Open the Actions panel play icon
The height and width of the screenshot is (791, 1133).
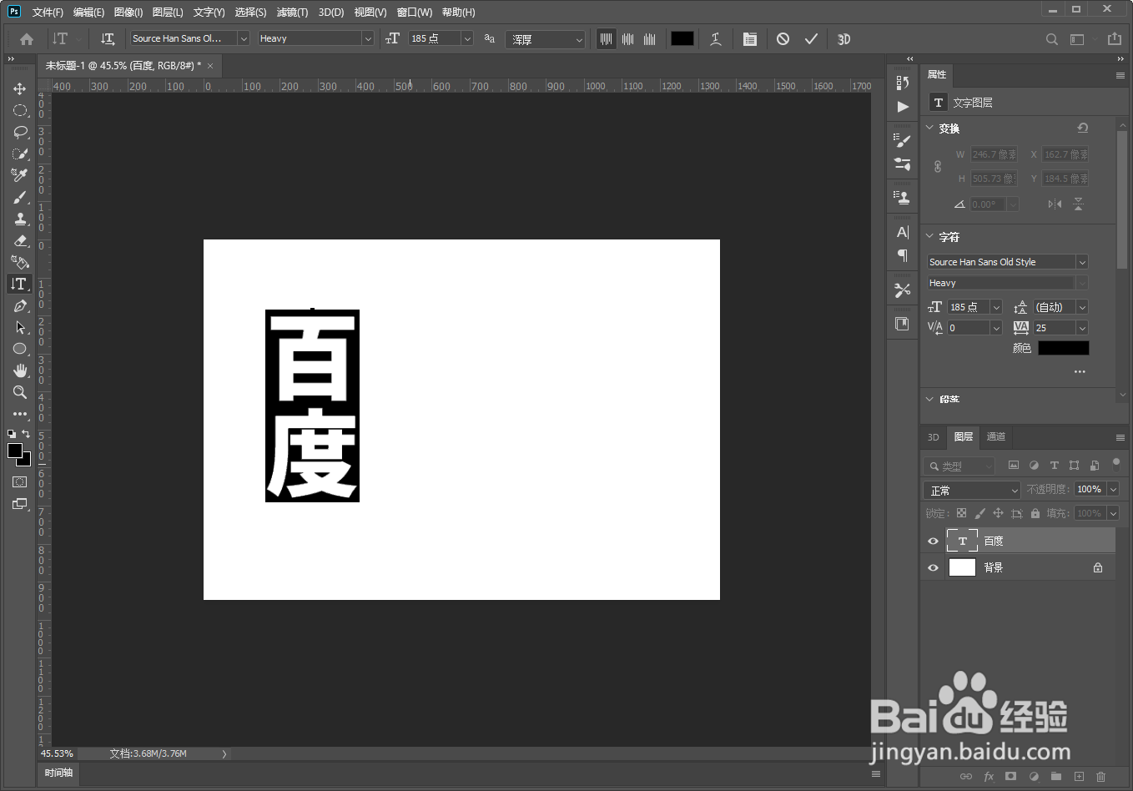pos(903,107)
